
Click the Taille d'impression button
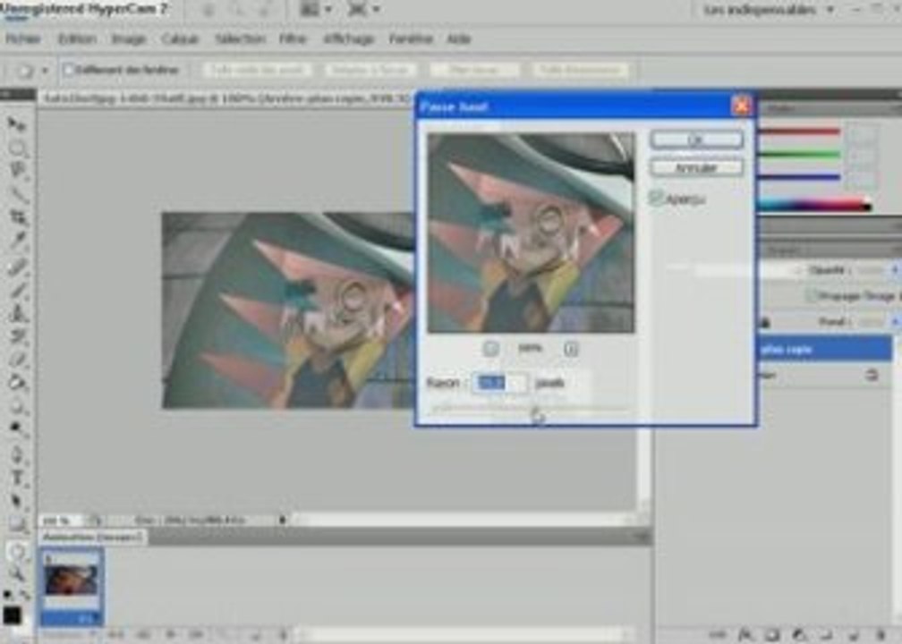[x=581, y=70]
